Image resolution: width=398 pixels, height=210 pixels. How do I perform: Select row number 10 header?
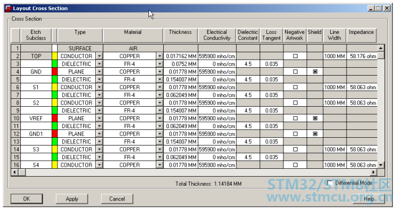16,119
